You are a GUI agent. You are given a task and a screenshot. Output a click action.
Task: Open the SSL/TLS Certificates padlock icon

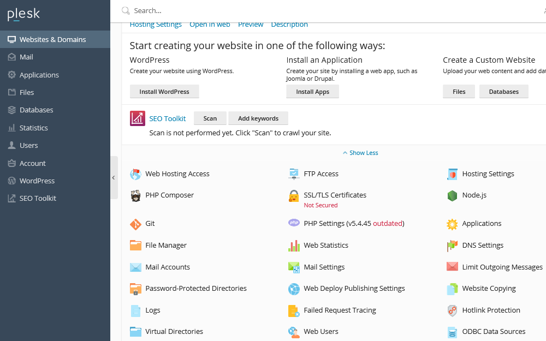click(294, 196)
